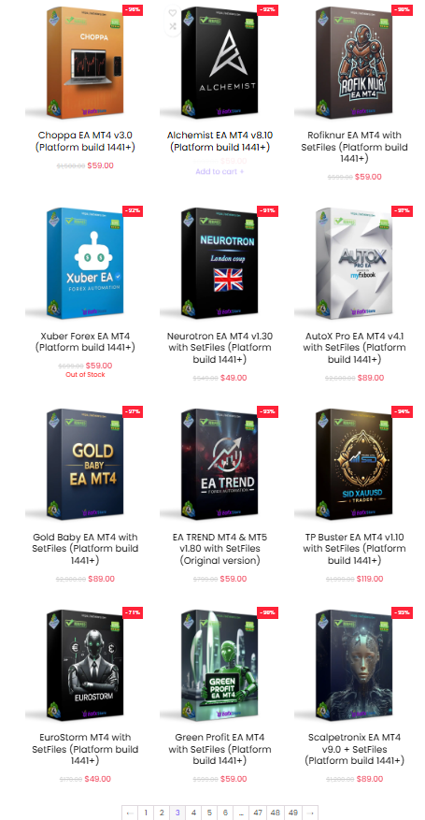The width and height of the screenshot is (425, 820).
Task: Open the EA Trend product box image
Action: (x=220, y=465)
